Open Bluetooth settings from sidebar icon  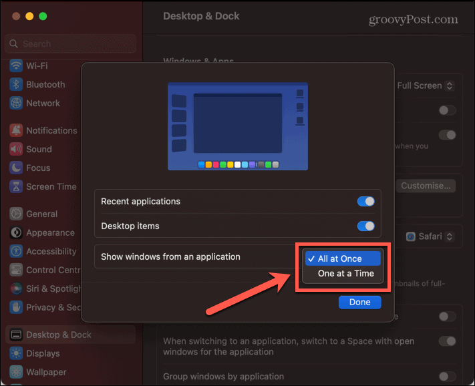tap(16, 85)
